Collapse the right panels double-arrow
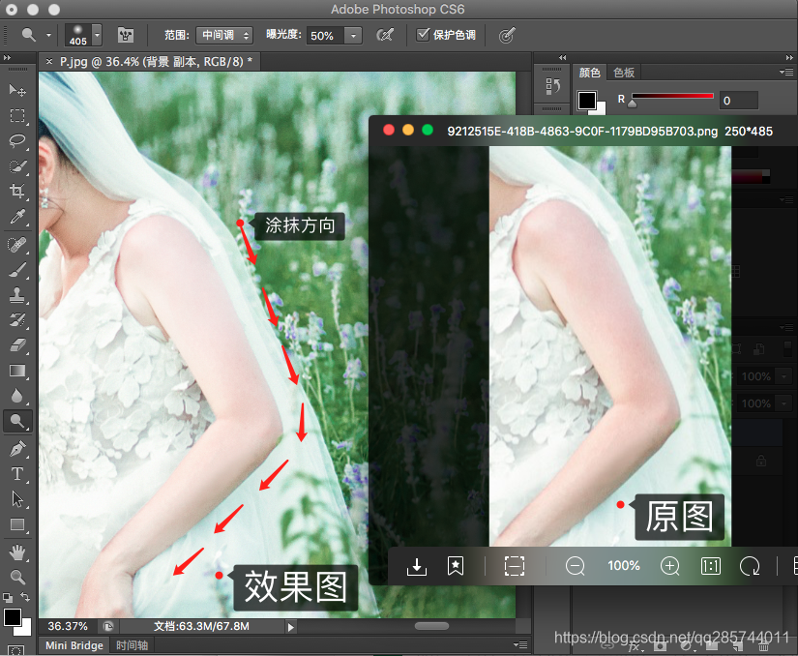This screenshot has width=798, height=656. (x=789, y=57)
